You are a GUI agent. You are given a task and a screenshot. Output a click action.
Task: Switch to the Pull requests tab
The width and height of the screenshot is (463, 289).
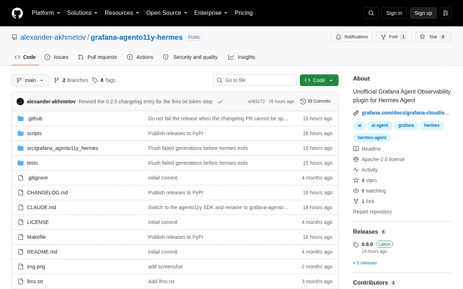tap(97, 57)
